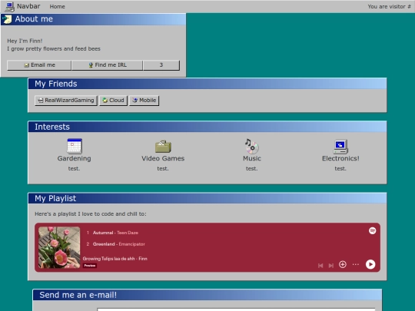Click the About me title icon
The width and height of the screenshot is (415, 311).
pos(7,19)
